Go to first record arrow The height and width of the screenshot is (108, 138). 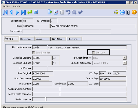pos(5,12)
